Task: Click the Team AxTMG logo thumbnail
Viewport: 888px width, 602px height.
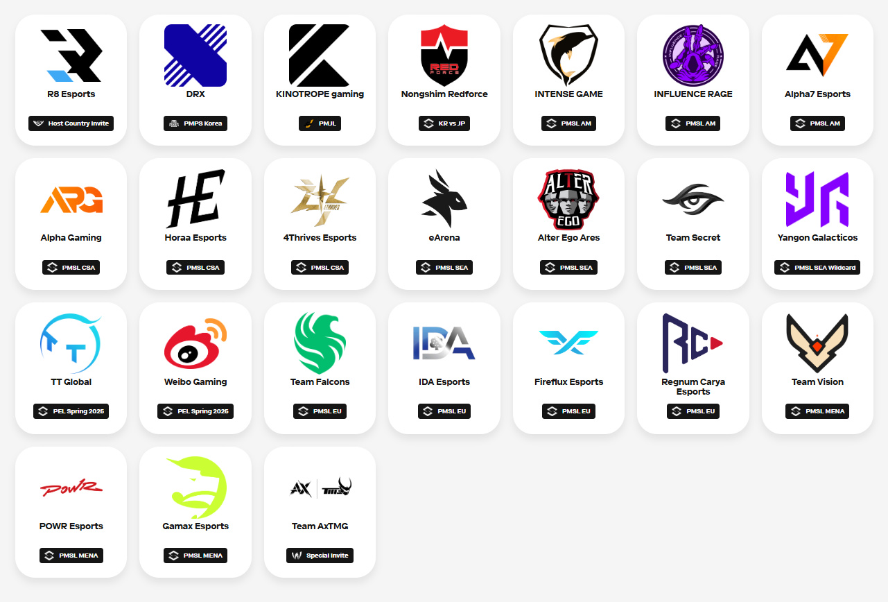Action: pos(320,488)
